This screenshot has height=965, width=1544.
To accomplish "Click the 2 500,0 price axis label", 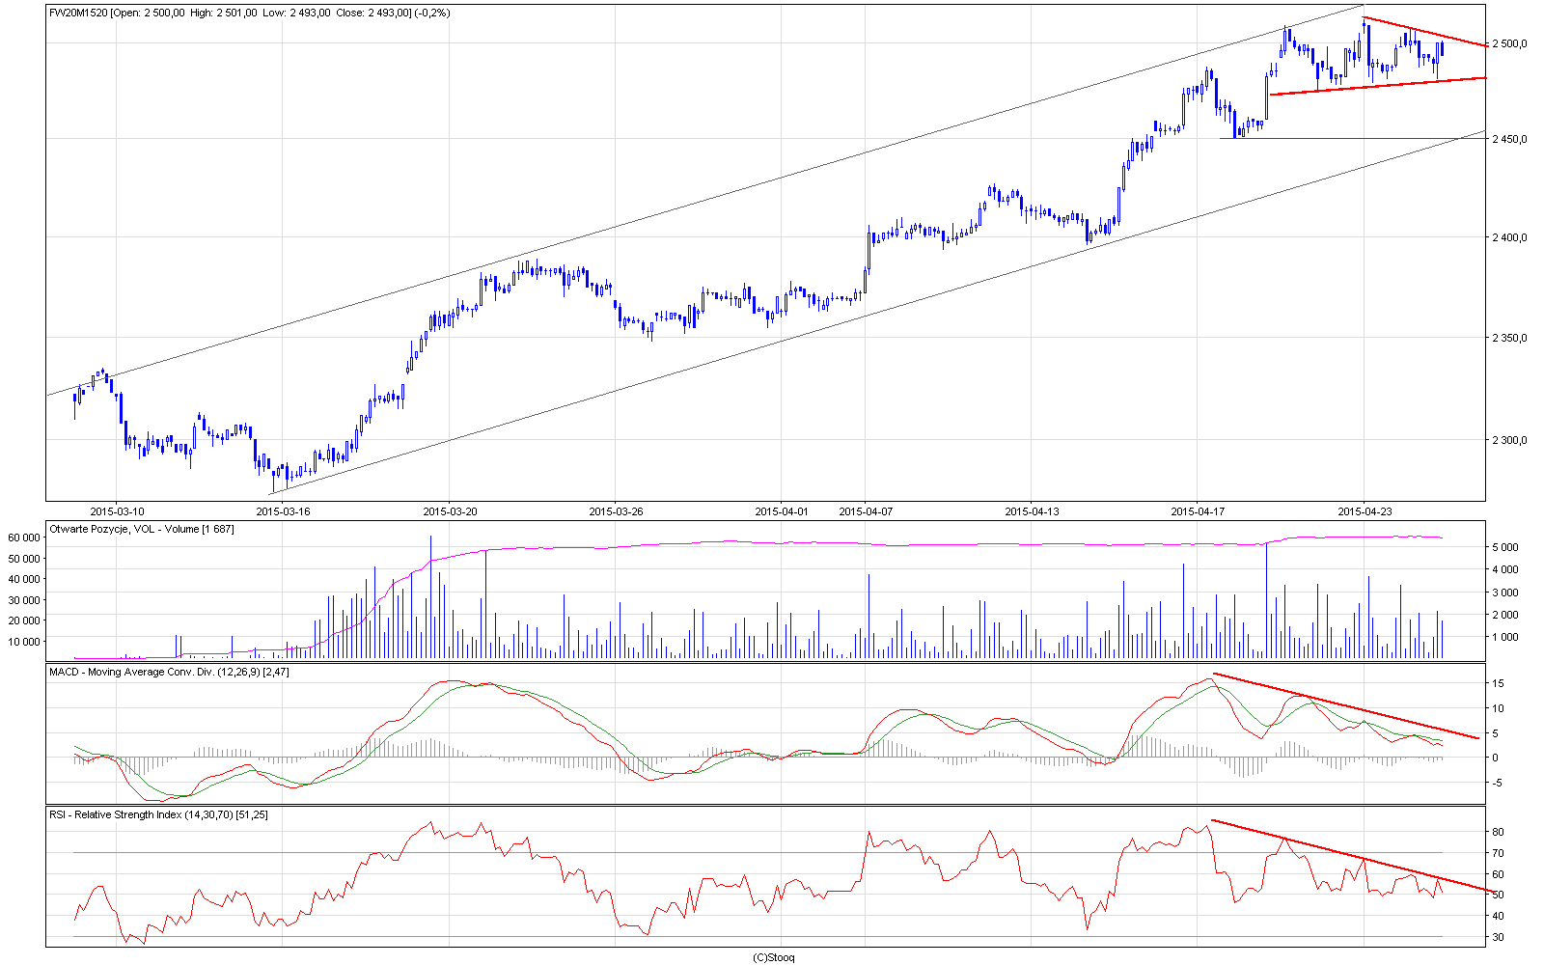I will (1510, 43).
